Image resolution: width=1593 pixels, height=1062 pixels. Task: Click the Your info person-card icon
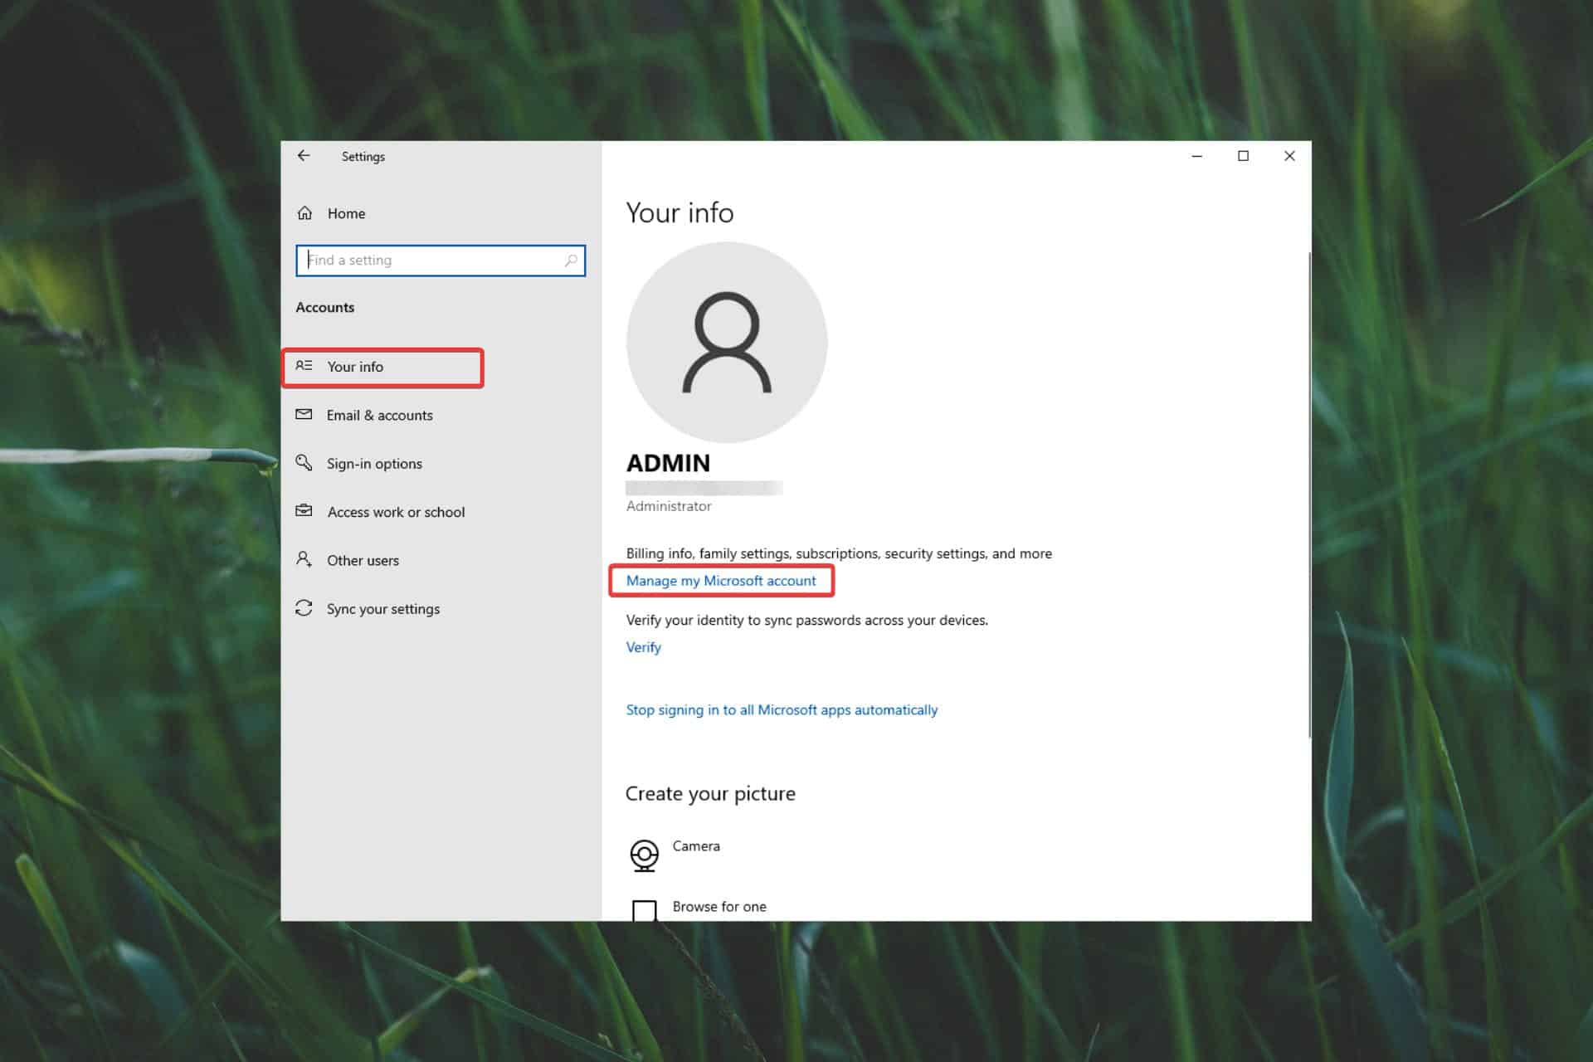pyautogui.click(x=304, y=366)
